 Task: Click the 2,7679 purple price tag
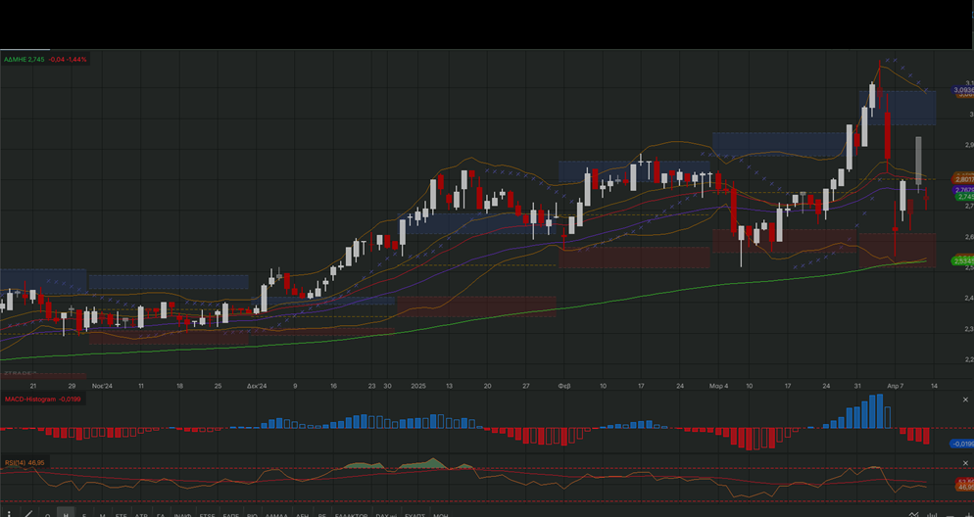(963, 190)
